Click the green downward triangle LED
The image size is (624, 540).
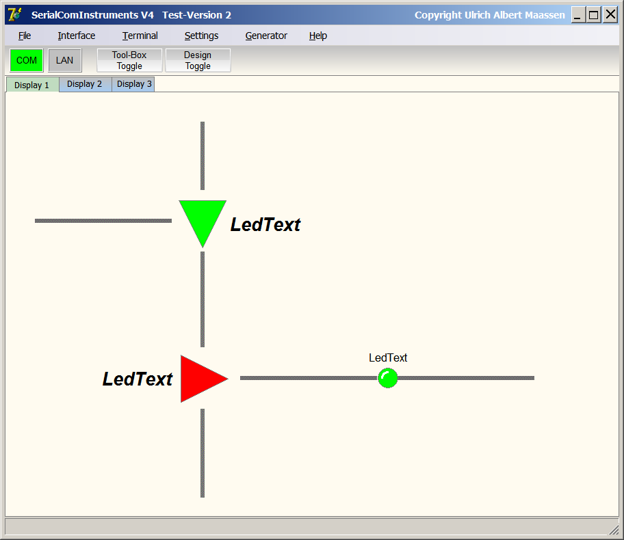(203, 219)
